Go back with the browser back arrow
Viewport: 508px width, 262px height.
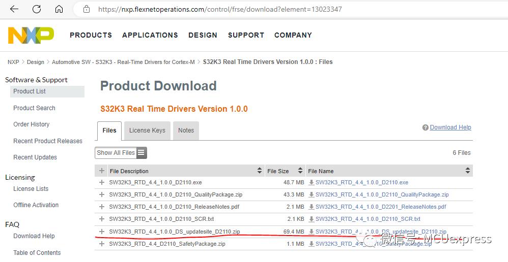coord(14,9)
